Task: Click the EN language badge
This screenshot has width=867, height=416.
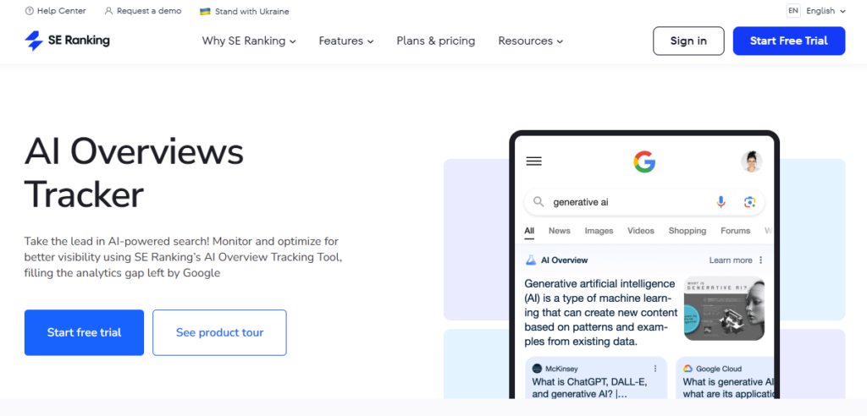Action: click(x=793, y=10)
